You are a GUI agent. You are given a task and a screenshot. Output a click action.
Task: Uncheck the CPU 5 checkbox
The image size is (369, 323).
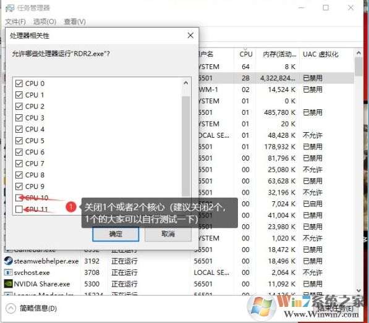point(19,141)
